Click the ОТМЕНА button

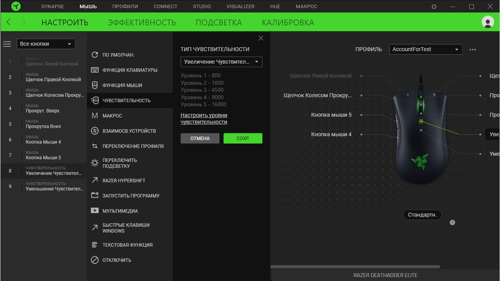point(200,139)
